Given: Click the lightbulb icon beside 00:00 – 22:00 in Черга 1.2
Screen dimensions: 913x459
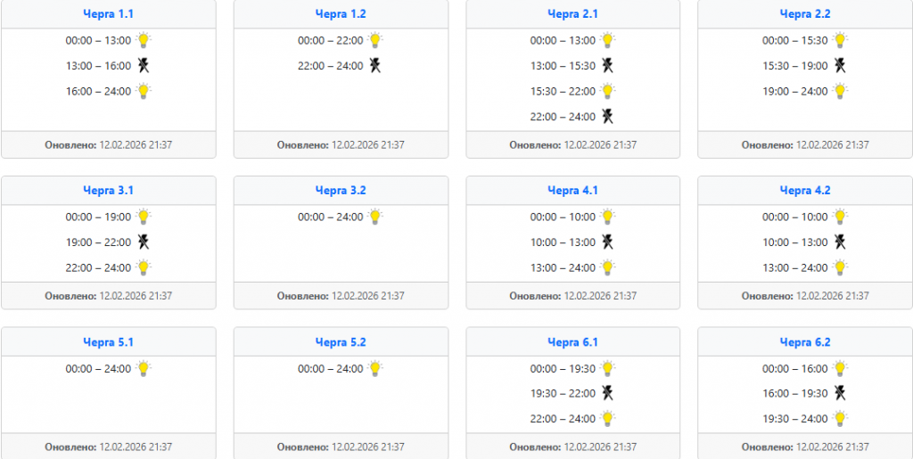Looking at the screenshot, I should click(376, 40).
